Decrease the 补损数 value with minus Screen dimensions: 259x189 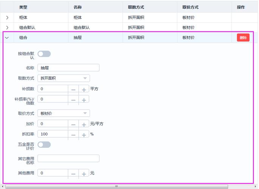73,89
